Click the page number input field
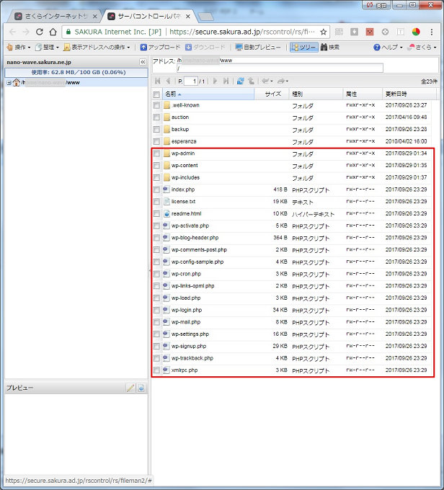Image resolution: width=444 pixels, height=490 pixels. 192,81
